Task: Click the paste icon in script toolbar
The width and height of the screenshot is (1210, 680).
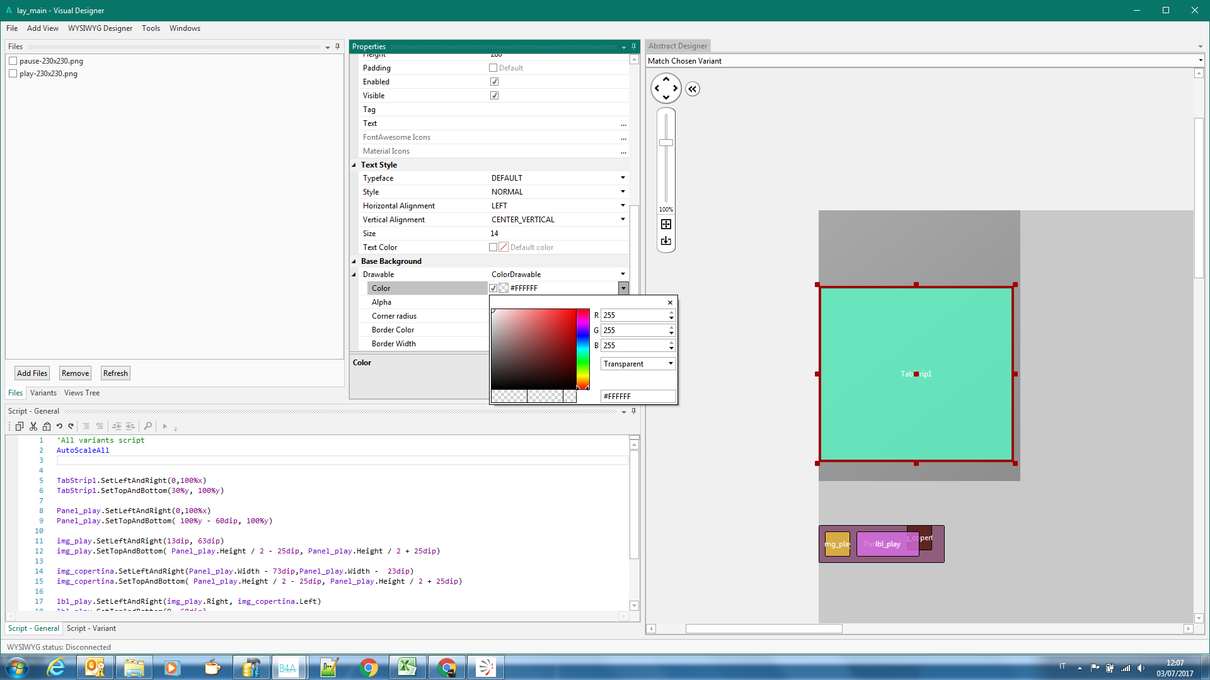Action: pos(47,426)
